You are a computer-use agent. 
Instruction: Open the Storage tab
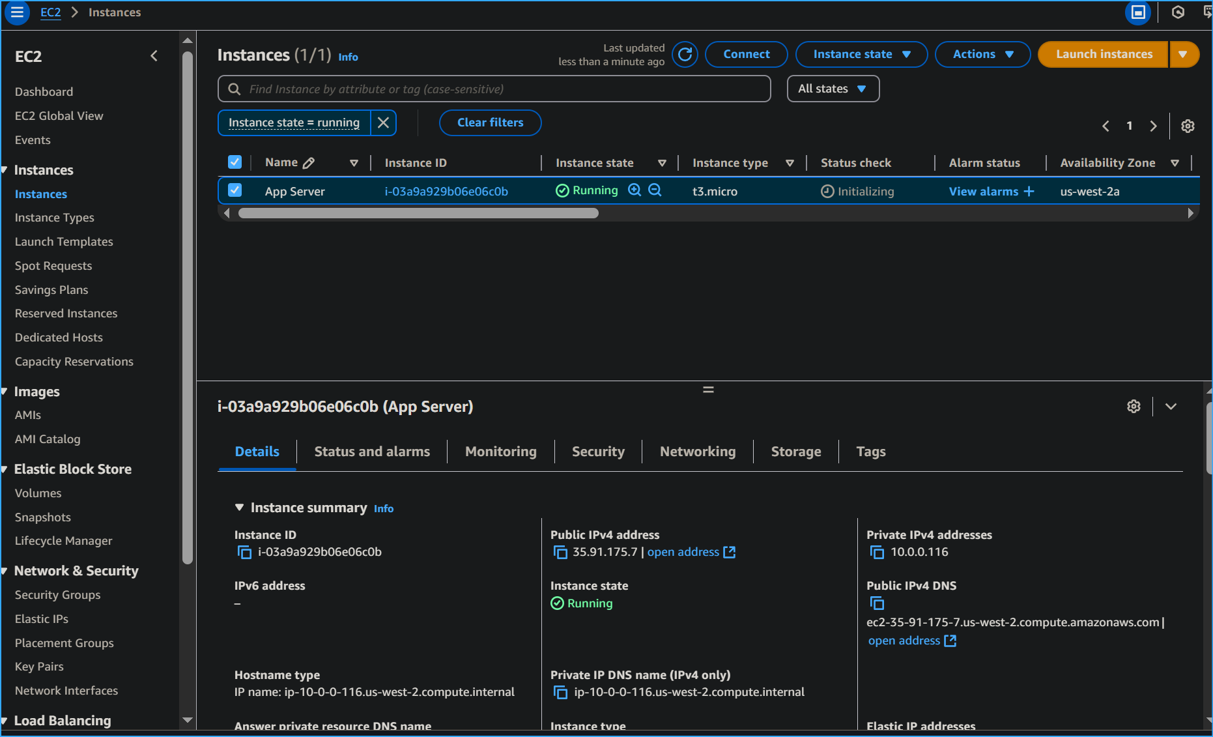(x=795, y=451)
